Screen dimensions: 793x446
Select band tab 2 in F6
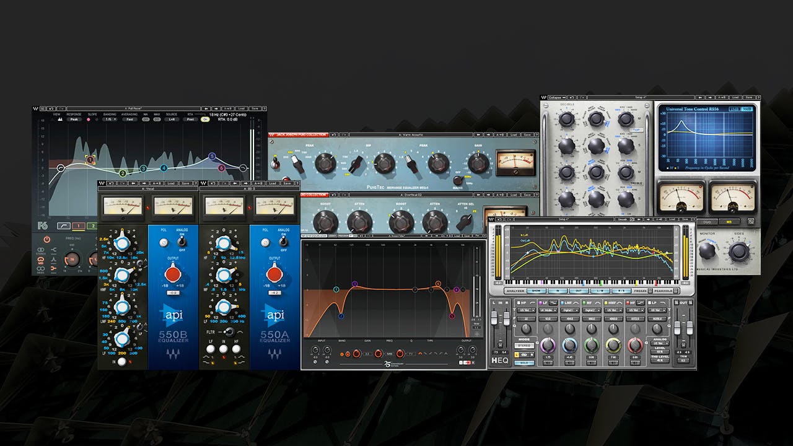tap(93, 225)
